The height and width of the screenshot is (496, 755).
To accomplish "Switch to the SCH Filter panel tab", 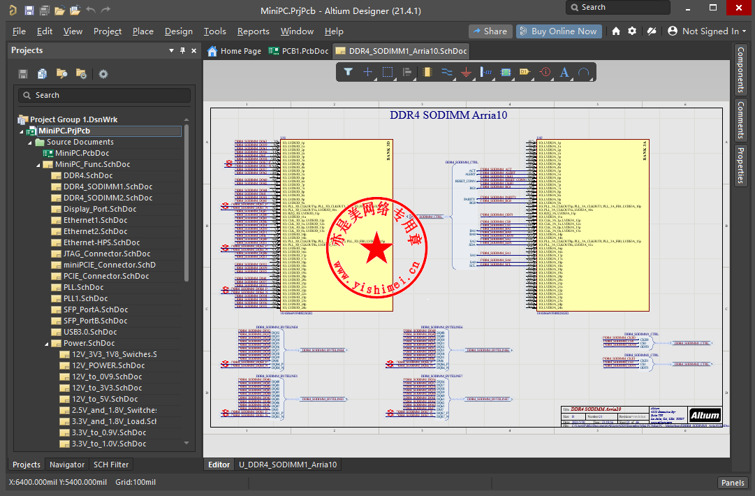I will [111, 465].
